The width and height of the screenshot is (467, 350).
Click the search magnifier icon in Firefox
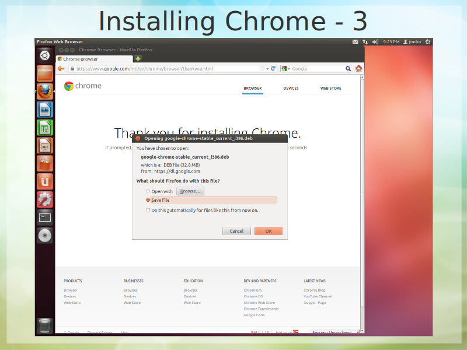[348, 69]
